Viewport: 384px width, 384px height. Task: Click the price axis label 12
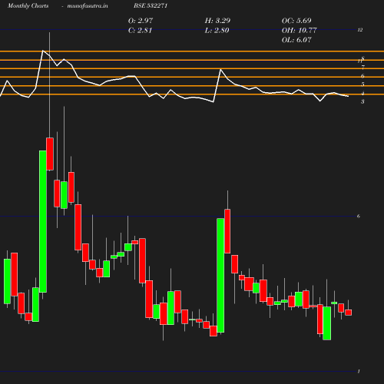point(360,30)
